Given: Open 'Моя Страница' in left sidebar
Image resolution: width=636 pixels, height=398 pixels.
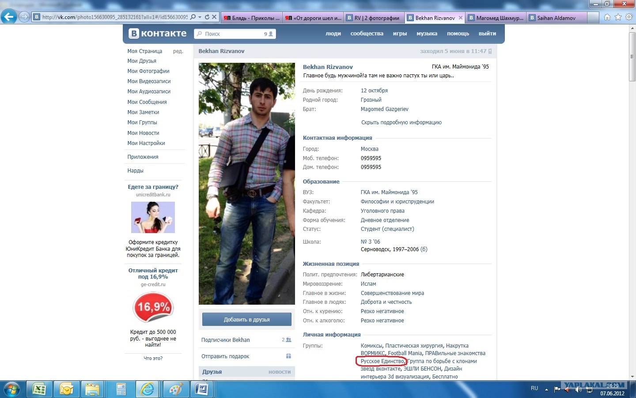Looking at the screenshot, I should (145, 51).
